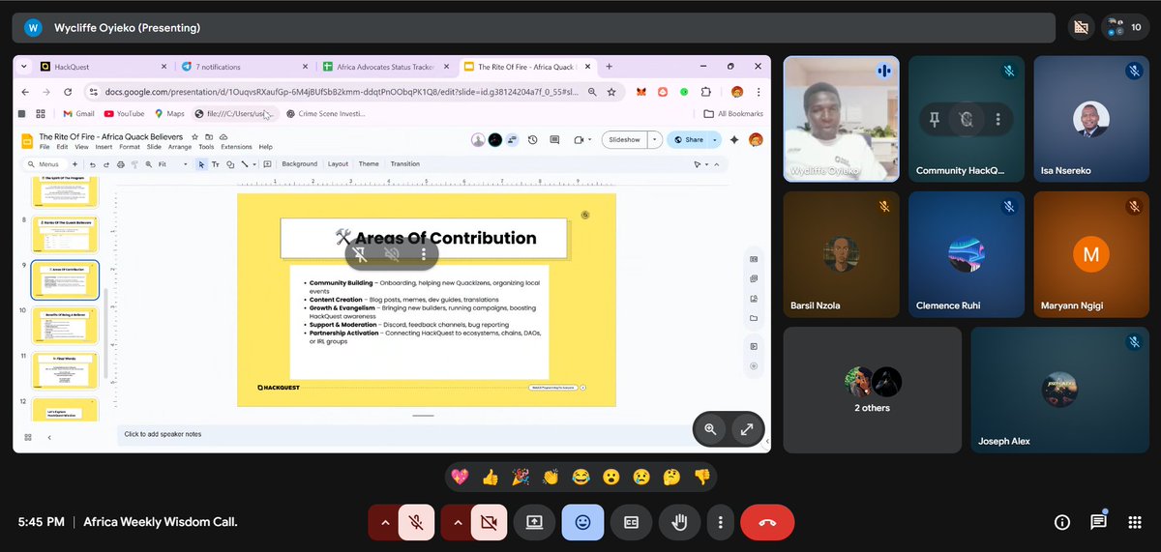
Task: Open video settings arrow beside camera button
Action: 457,522
